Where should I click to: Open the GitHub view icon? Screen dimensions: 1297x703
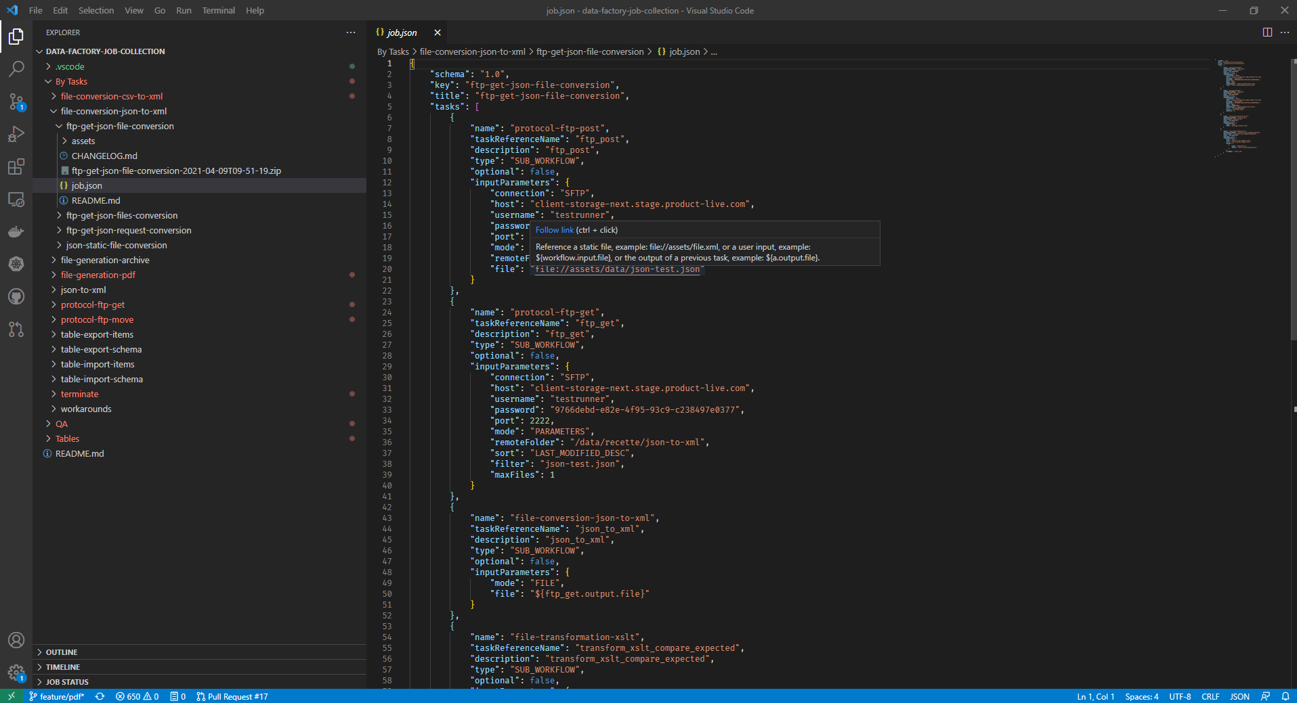16,296
